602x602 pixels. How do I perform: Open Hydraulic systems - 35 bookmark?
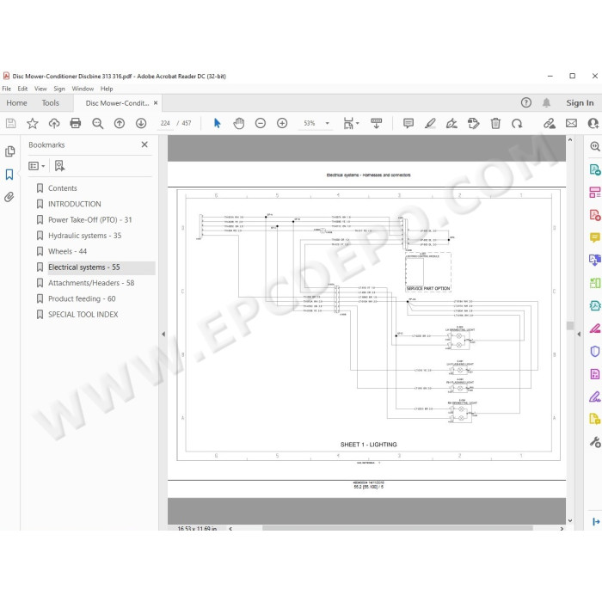point(84,236)
